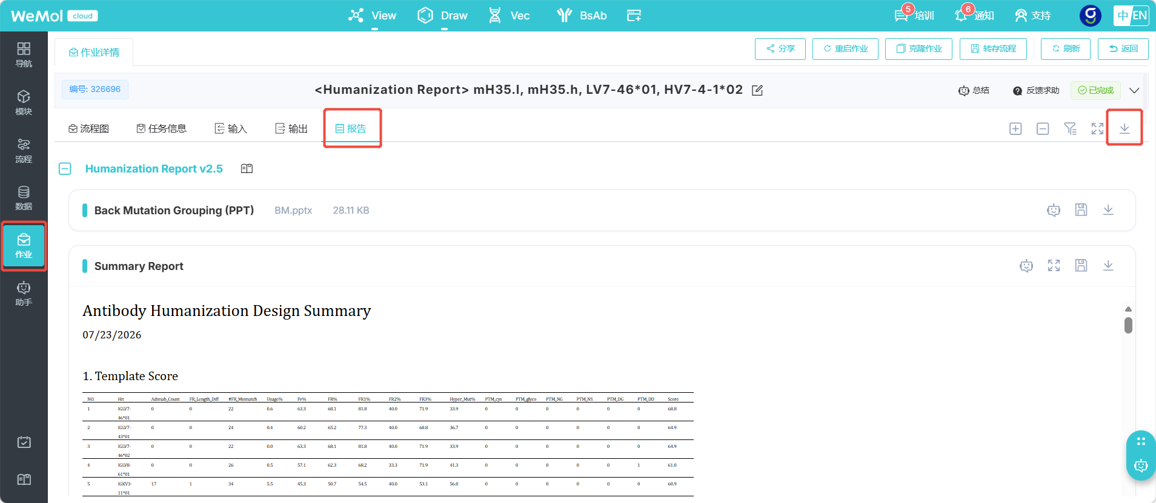This screenshot has height=503, width=1156.
Task: Open the 流程图 tab
Action: [88, 128]
